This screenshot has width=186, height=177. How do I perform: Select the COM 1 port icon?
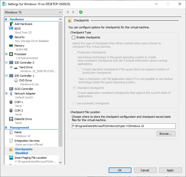(x=11, y=102)
